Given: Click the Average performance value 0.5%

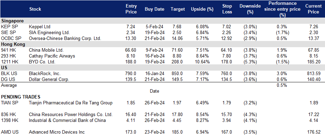Looking at the screenshot, I should pos(282,85).
